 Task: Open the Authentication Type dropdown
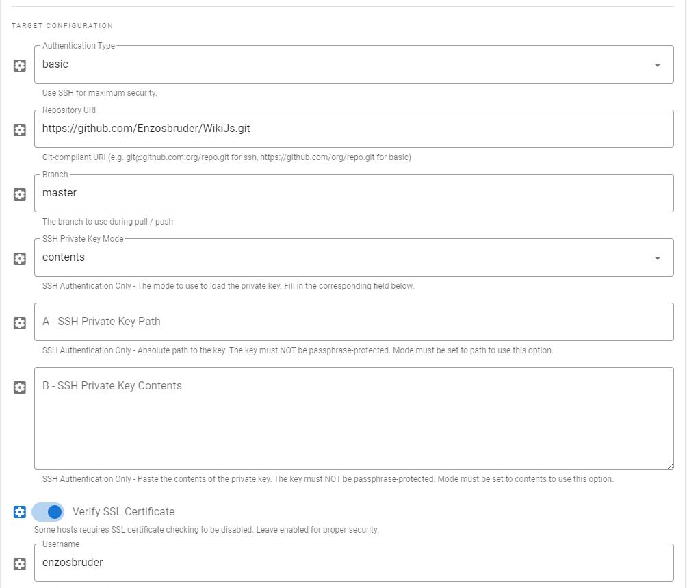point(658,64)
